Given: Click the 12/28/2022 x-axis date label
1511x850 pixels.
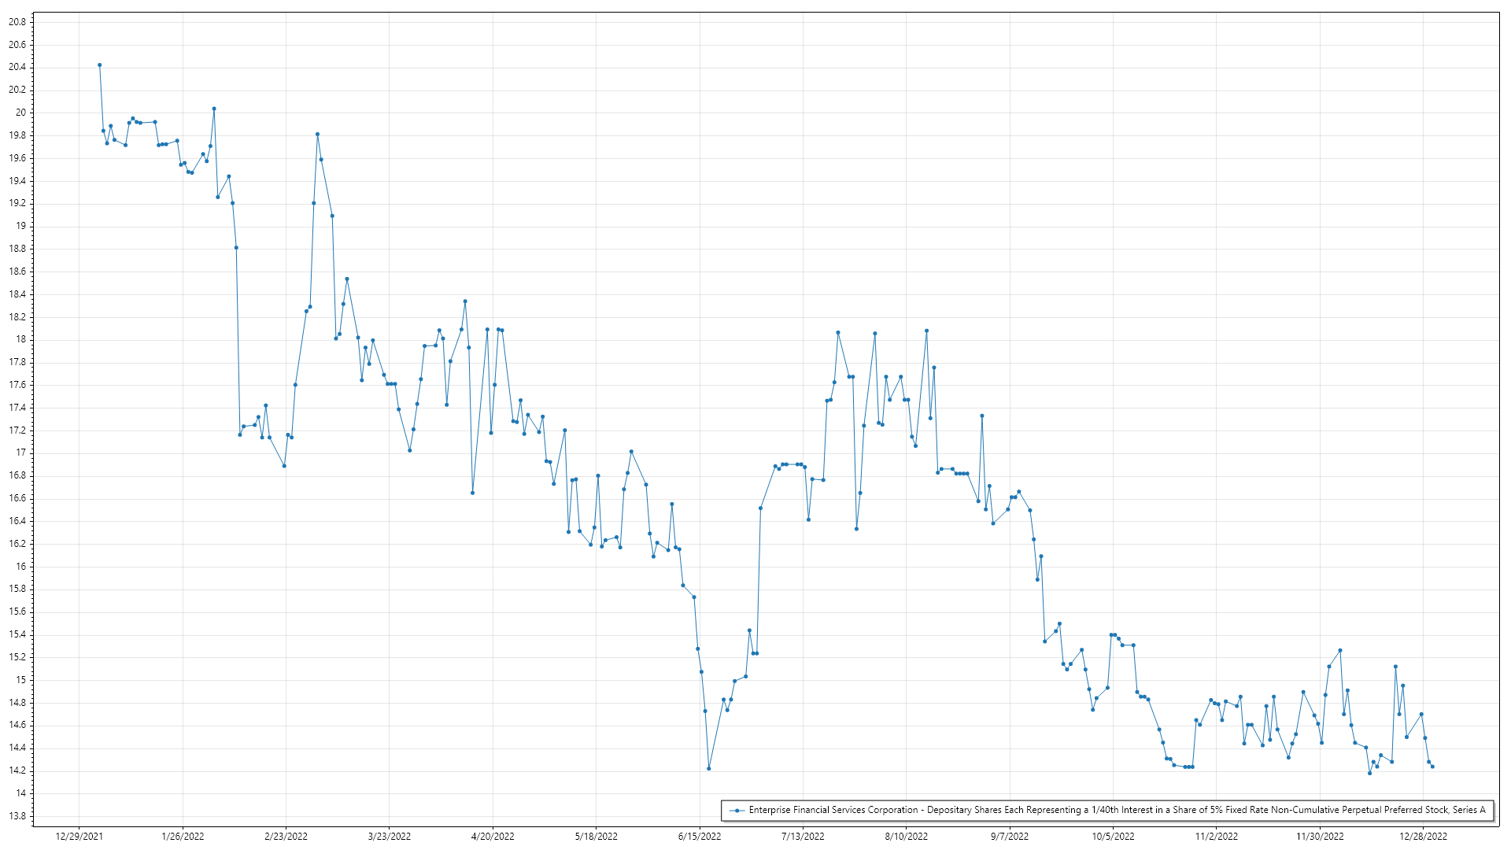Looking at the screenshot, I should tap(1423, 837).
